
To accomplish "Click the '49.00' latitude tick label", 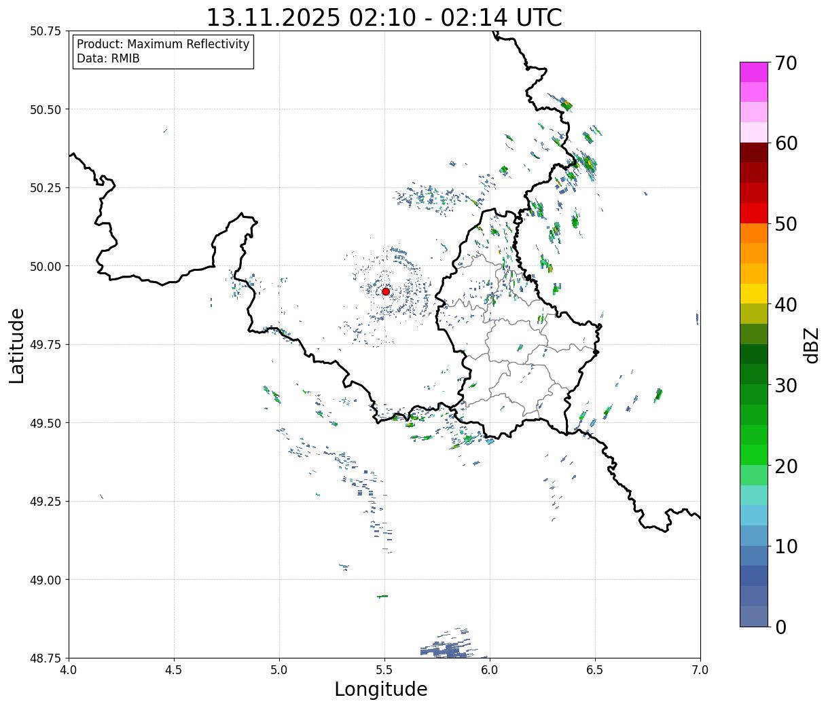I will coord(46,580).
